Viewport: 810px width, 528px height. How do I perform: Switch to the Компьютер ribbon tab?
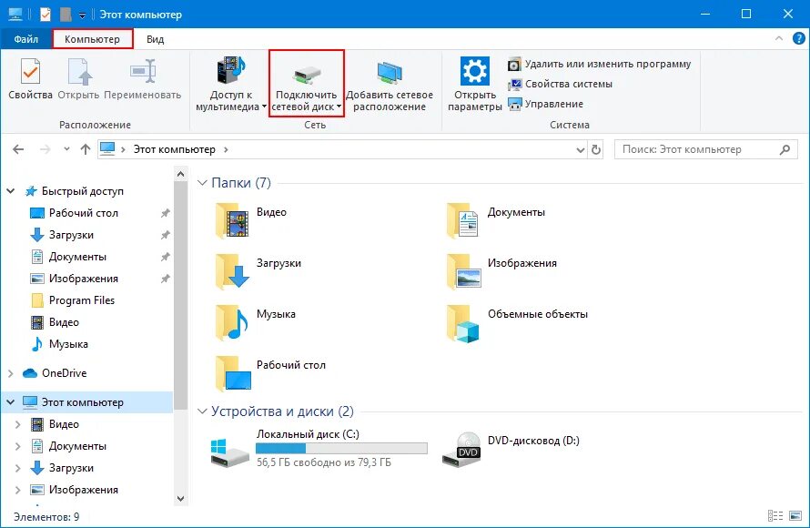[93, 39]
